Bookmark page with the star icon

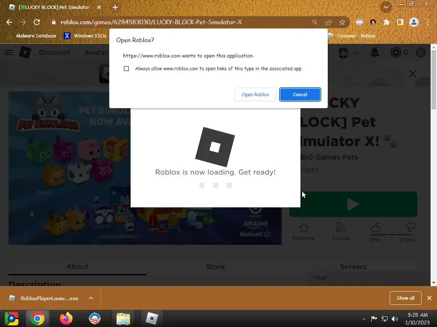[342, 22]
